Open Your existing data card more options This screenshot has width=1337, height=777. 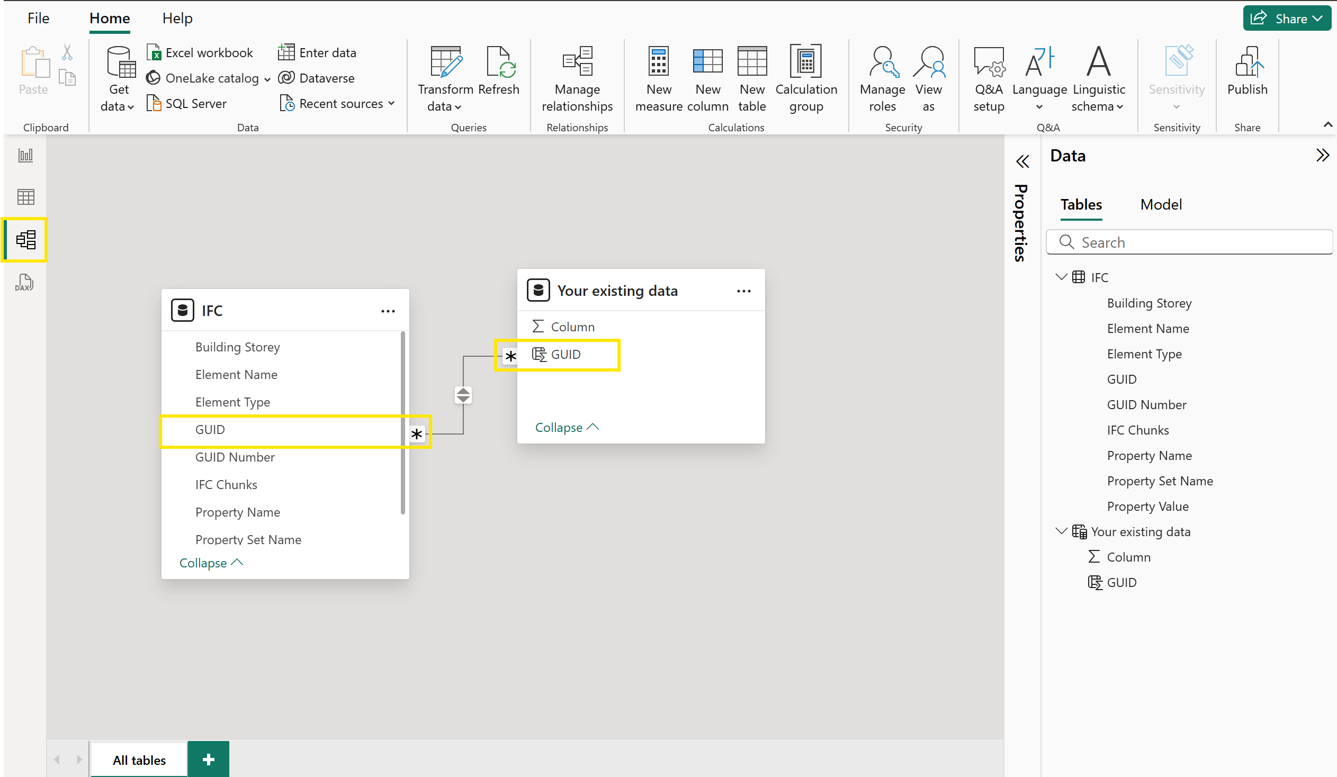[744, 291]
